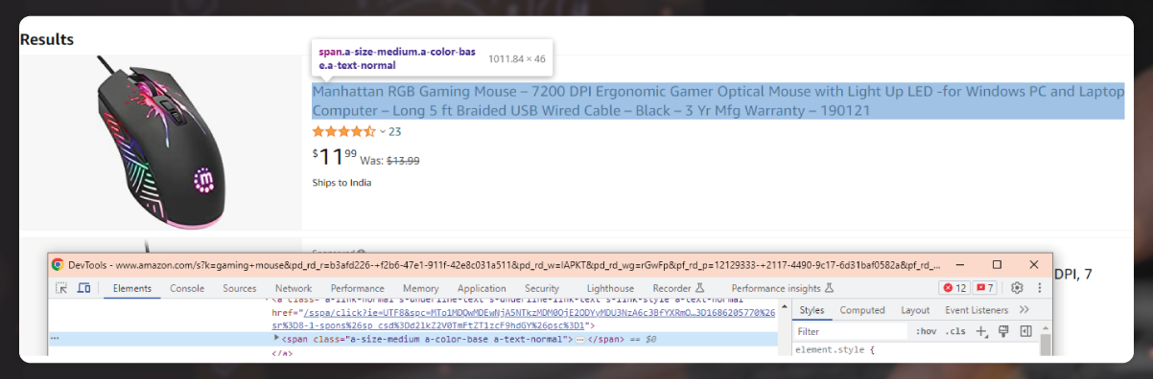1153x379 pixels.
Task: Open the Manhattan RGB Gaming Mouse title link
Action: [718, 101]
